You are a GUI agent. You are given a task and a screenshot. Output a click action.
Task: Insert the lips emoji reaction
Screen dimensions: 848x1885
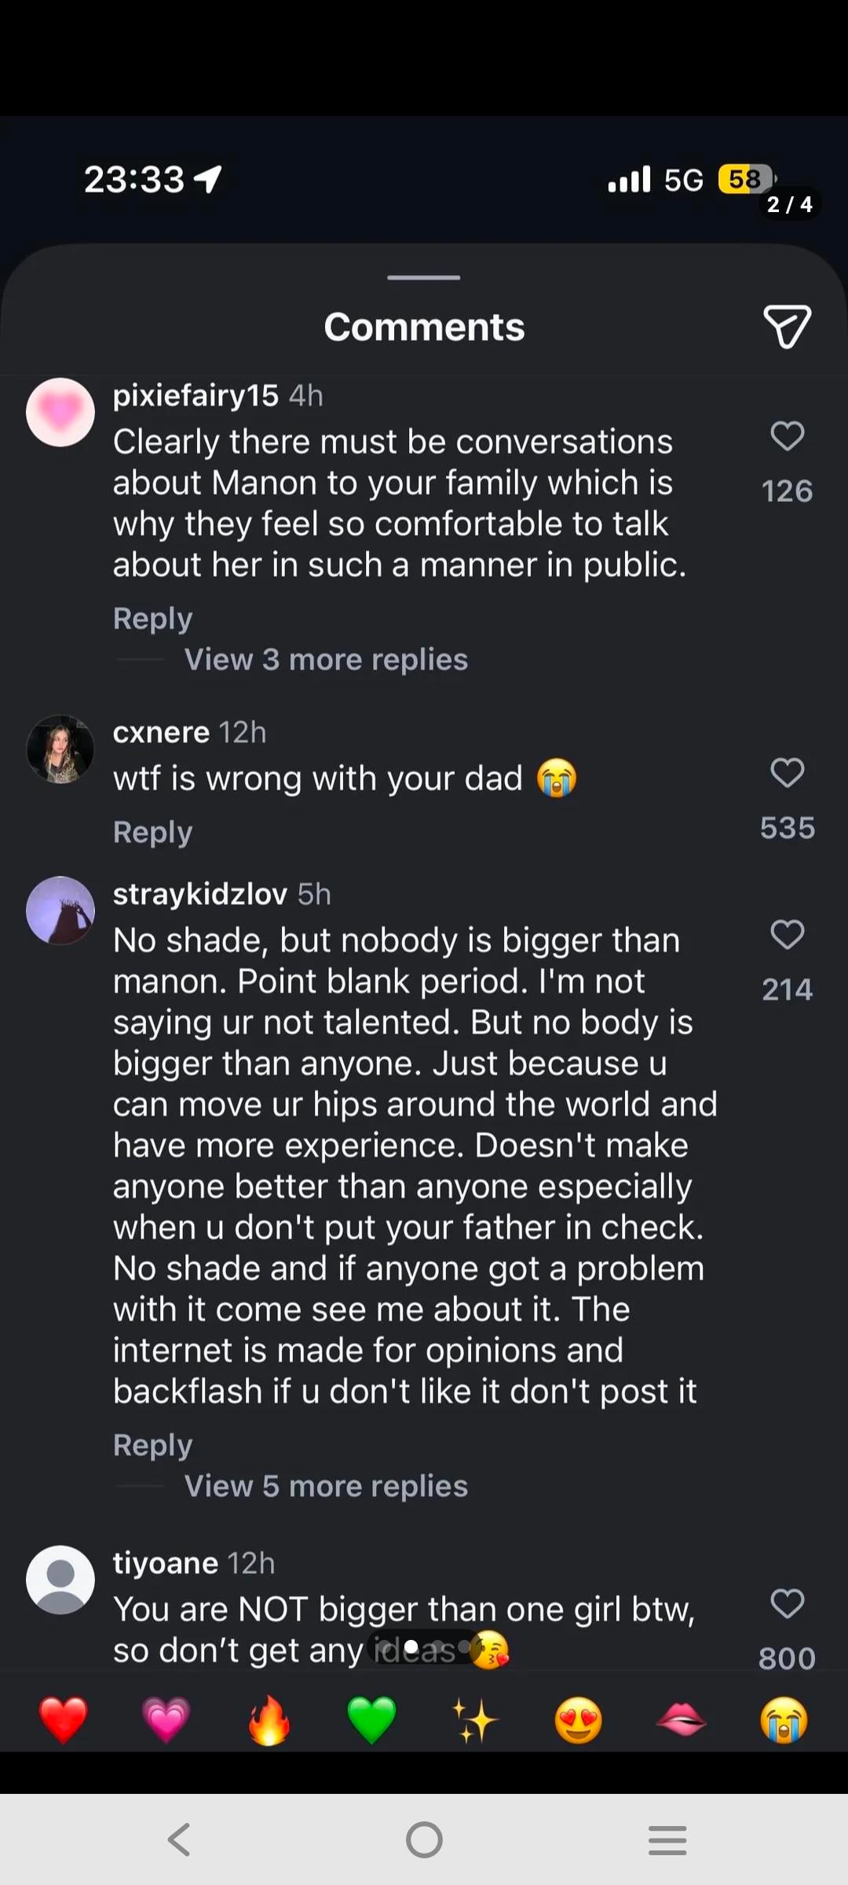click(681, 1720)
